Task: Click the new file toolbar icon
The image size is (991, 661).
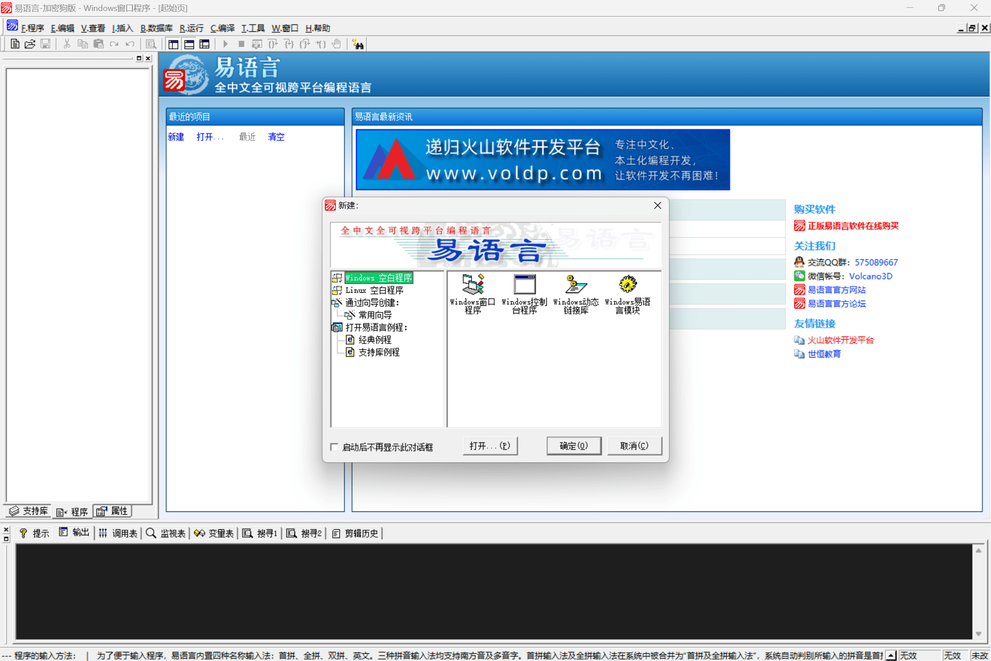Action: (15, 44)
